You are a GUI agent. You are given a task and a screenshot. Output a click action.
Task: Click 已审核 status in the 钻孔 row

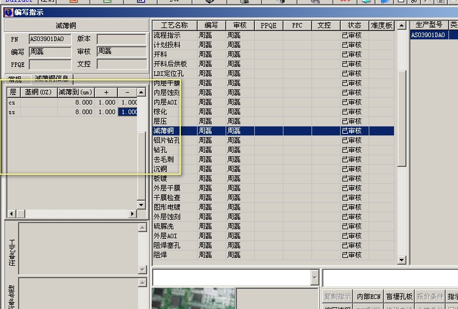tap(352, 150)
